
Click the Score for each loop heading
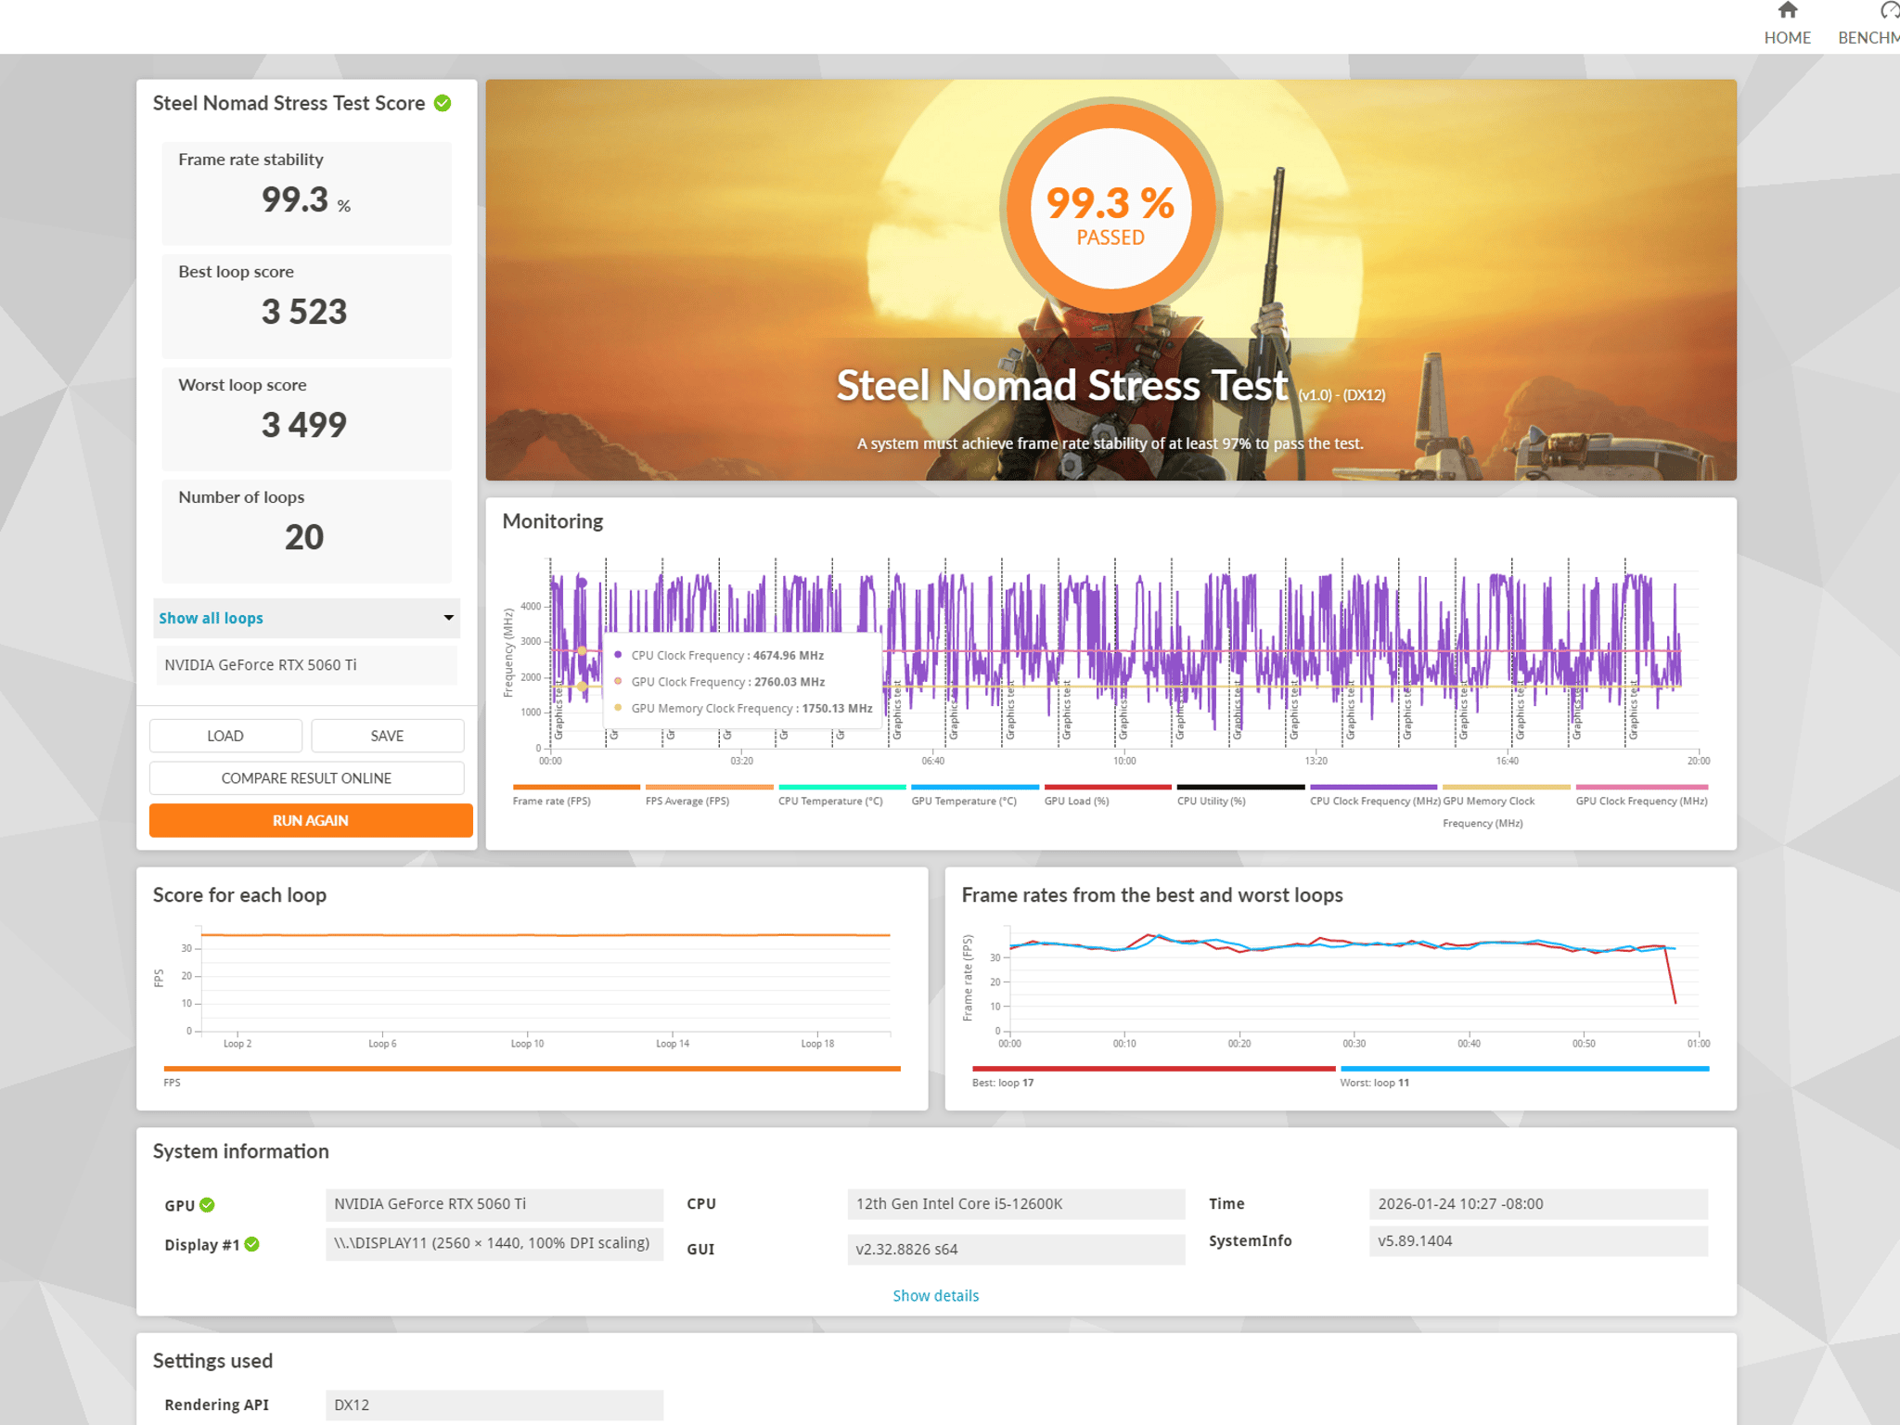pyautogui.click(x=239, y=895)
